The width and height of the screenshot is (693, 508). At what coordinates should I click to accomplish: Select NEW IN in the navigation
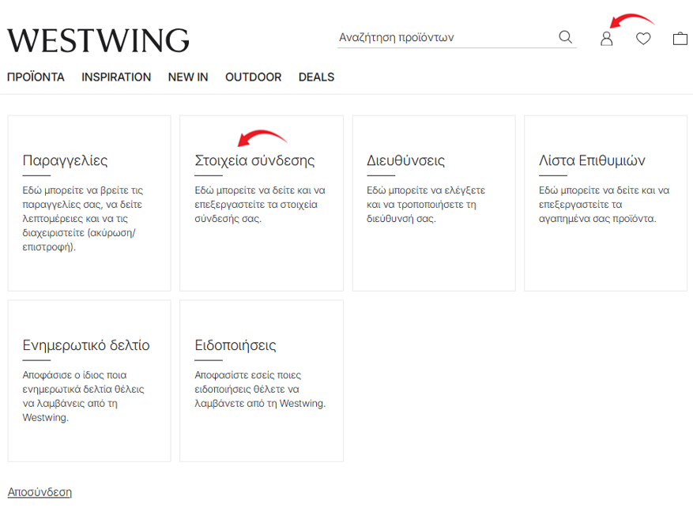[188, 77]
